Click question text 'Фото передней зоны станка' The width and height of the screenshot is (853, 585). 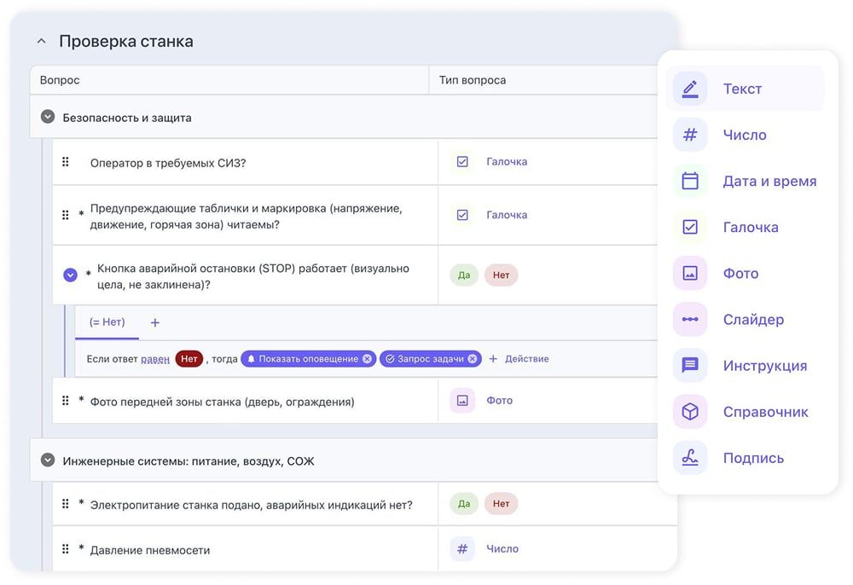tap(222, 402)
